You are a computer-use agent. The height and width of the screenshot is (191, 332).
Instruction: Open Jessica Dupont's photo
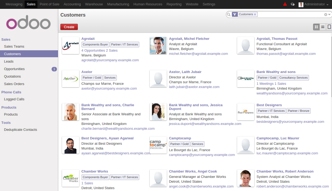point(158,112)
